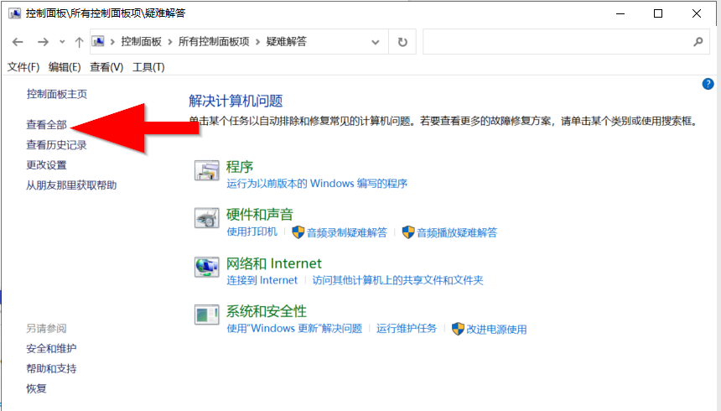Open the 文件(F) menu
The height and width of the screenshot is (411, 721).
[x=23, y=67]
